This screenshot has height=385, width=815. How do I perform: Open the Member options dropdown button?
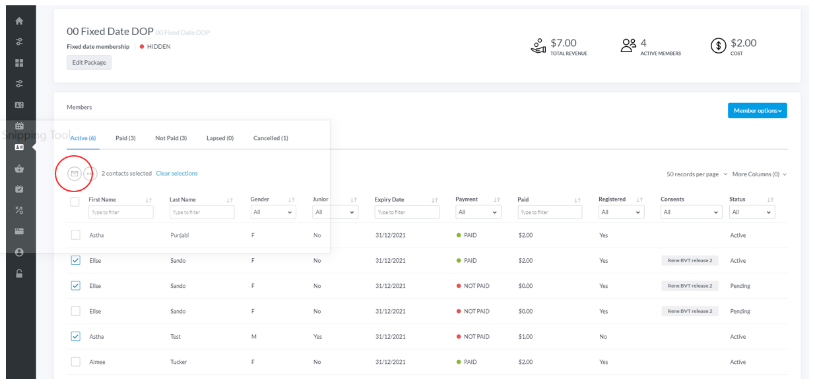pos(758,111)
